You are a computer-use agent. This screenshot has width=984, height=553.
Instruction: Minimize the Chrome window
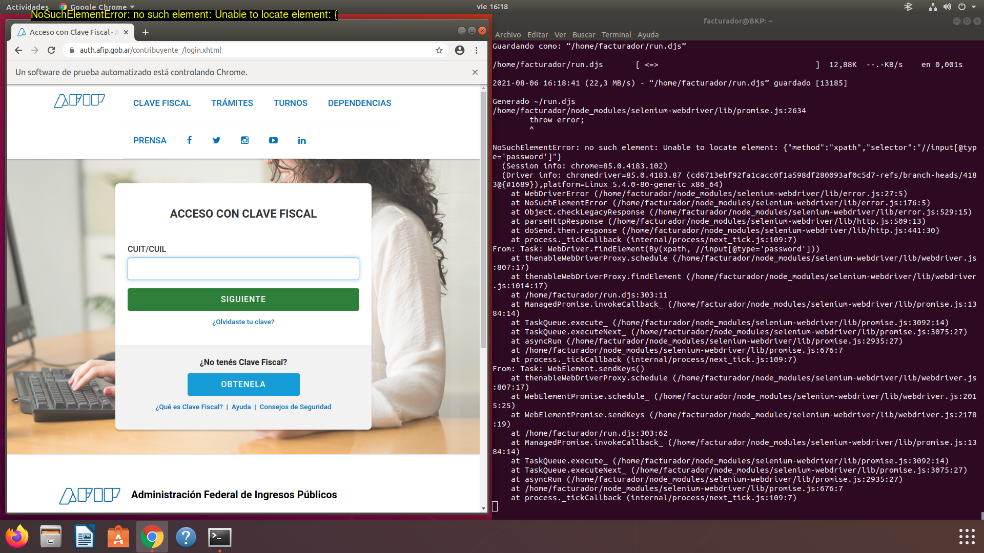[461, 31]
